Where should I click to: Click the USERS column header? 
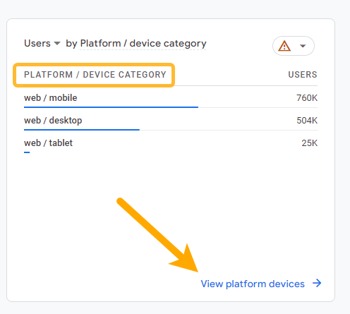tap(303, 75)
